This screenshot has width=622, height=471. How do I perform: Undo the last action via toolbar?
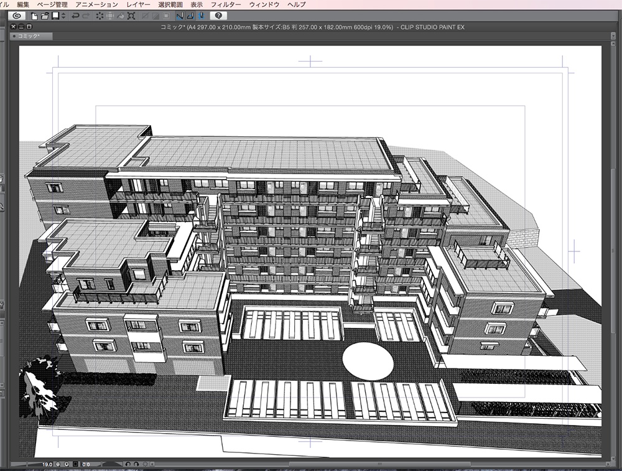pyautogui.click(x=75, y=17)
